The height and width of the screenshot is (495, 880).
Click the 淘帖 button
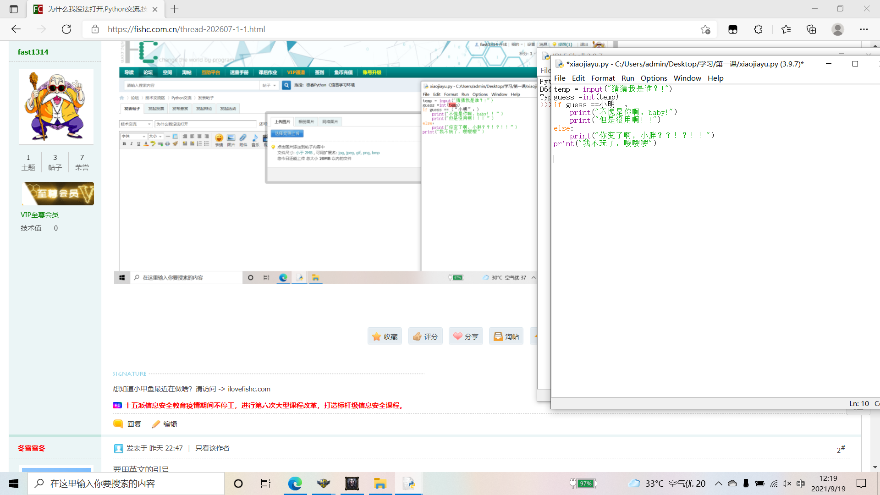coord(506,336)
